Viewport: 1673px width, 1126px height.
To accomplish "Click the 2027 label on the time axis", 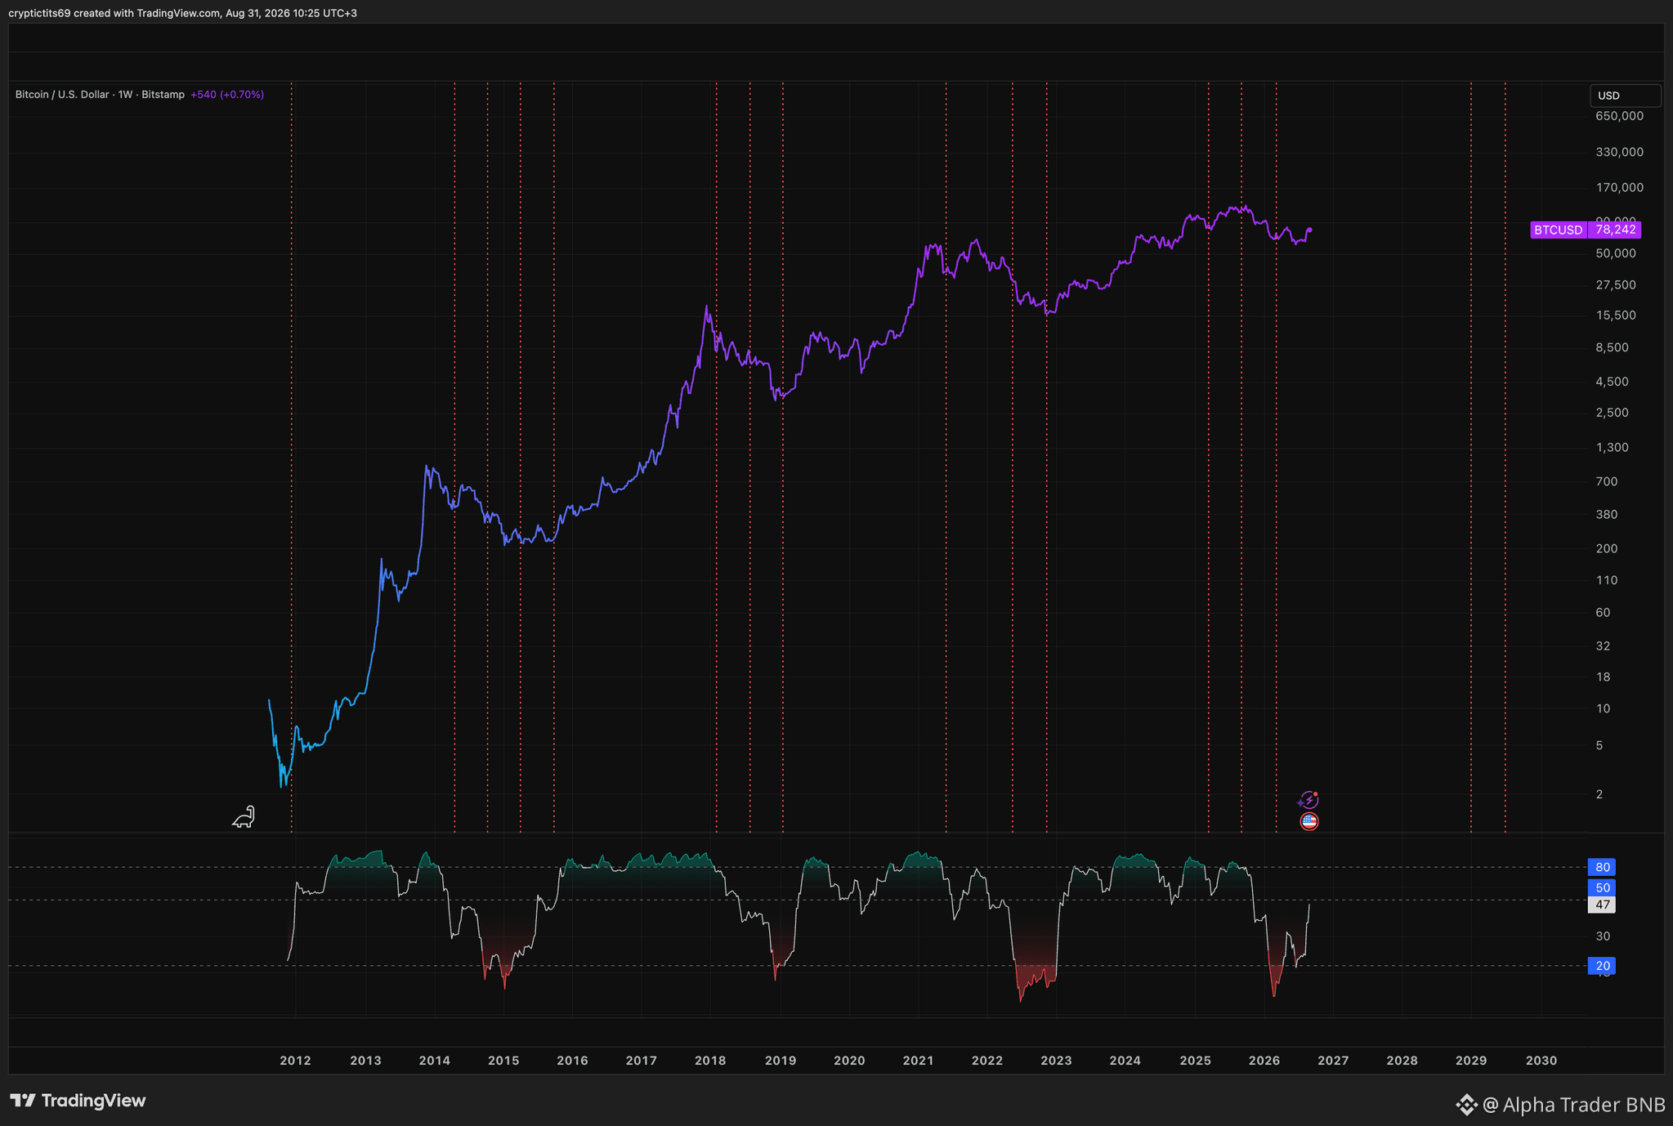I will coord(1333,1061).
